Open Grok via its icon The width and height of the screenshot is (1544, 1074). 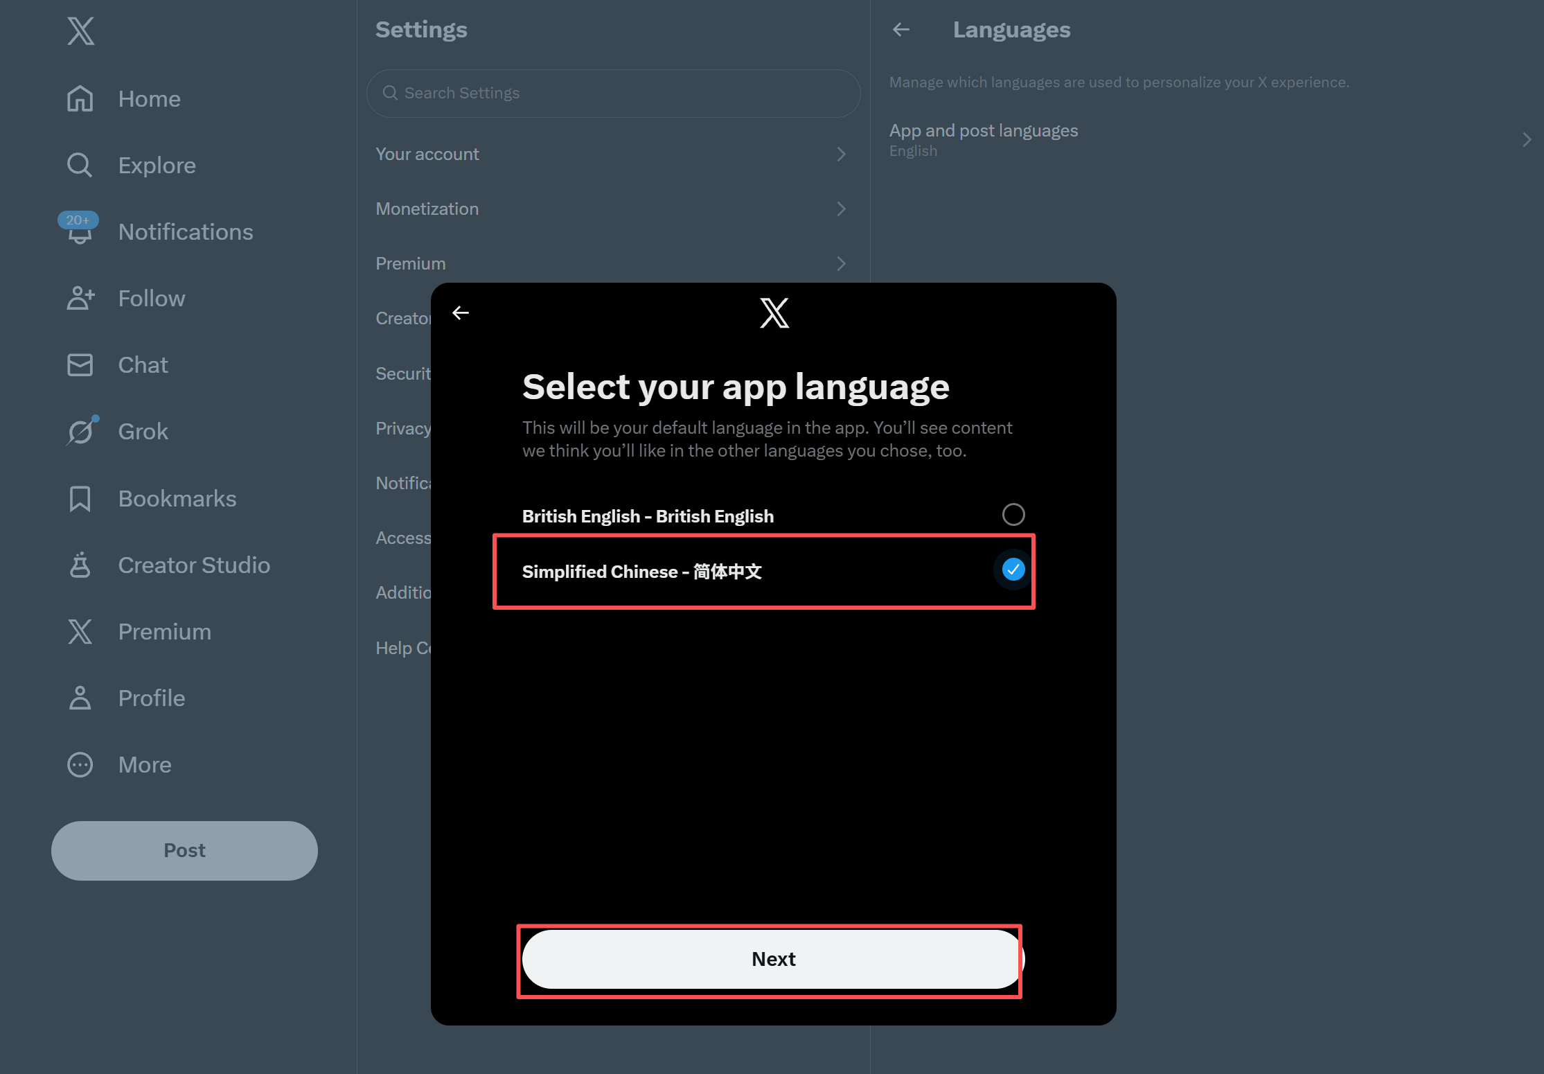coord(80,431)
